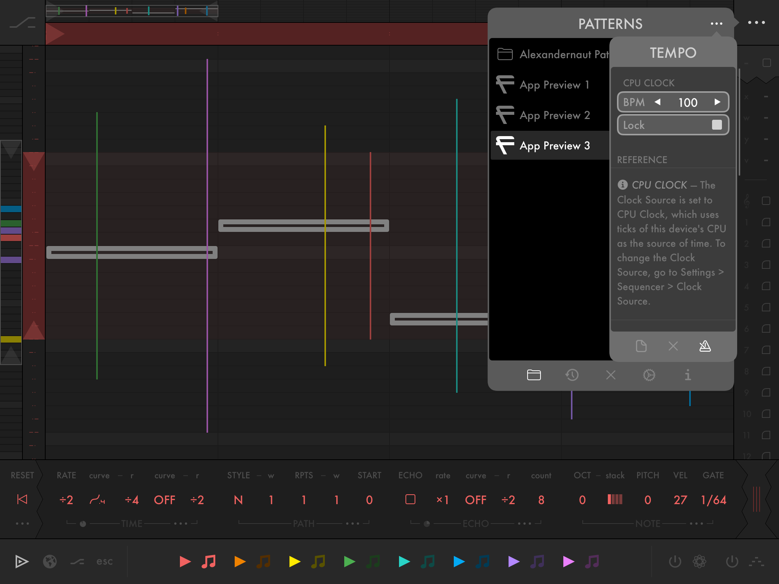Open the PATTERNS panel three-dots menu

(716, 24)
